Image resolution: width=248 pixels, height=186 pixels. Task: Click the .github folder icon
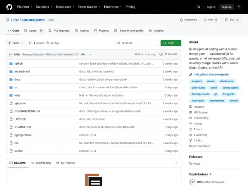[11, 64]
